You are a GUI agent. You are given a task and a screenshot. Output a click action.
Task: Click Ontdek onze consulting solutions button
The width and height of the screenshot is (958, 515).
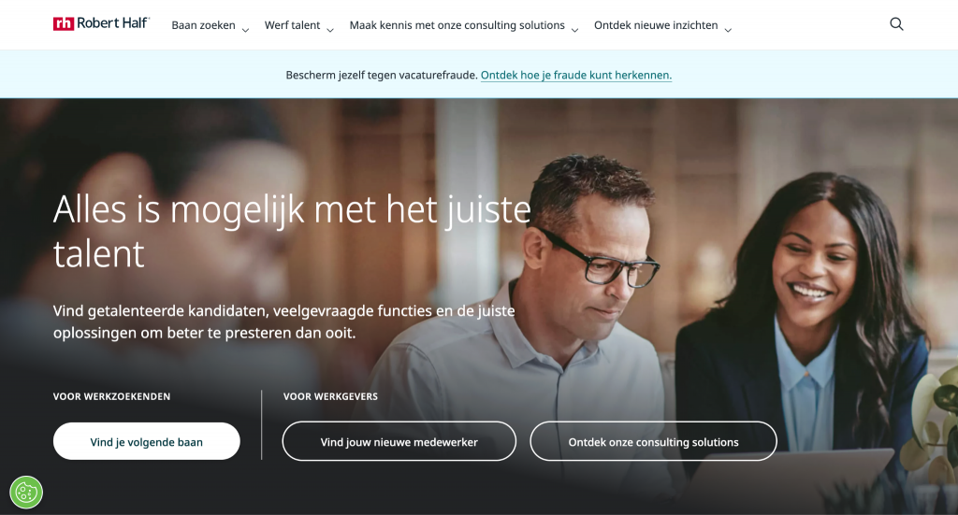pyautogui.click(x=653, y=441)
